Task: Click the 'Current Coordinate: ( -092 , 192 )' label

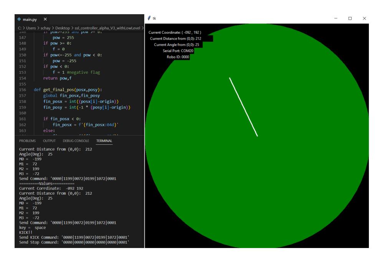Action: pos(175,32)
